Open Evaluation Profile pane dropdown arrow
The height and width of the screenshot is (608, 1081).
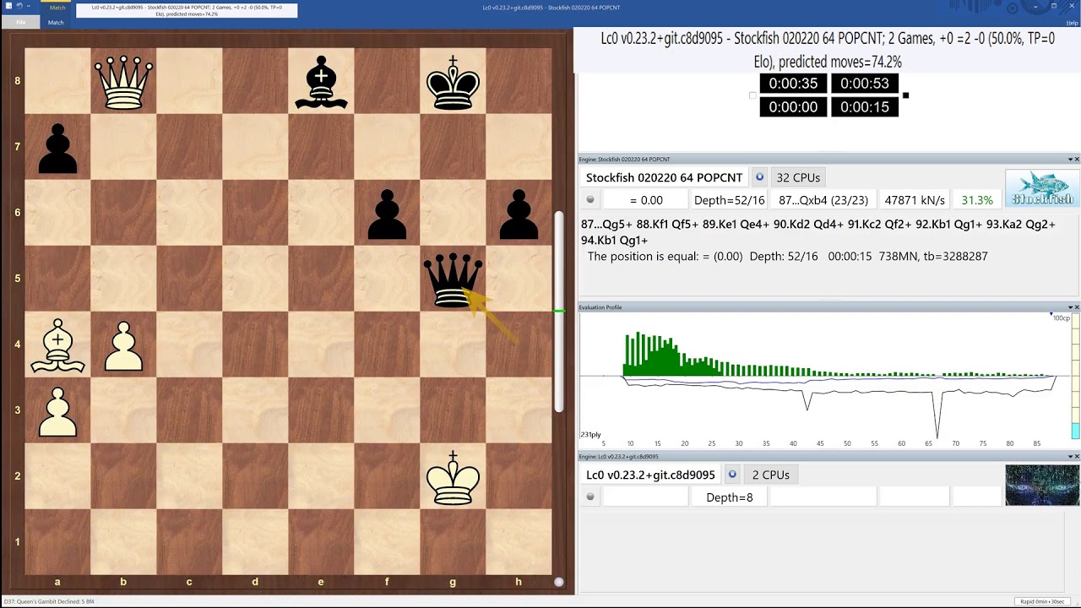tap(1069, 307)
